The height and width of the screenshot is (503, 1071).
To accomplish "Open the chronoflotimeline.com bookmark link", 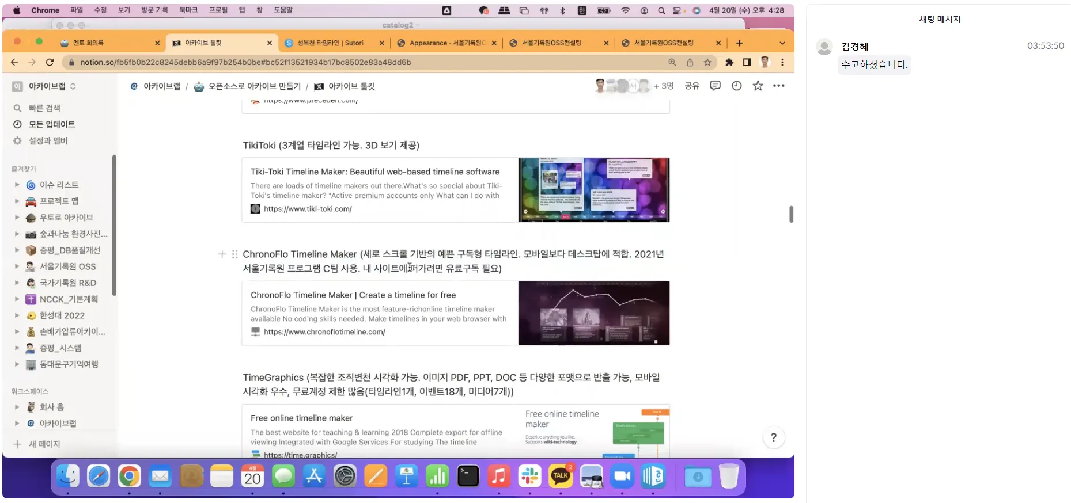I will coord(324,332).
